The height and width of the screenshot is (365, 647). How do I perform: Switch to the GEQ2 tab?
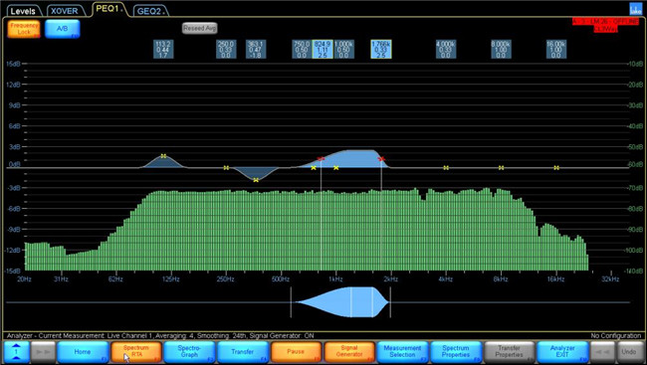click(x=149, y=11)
